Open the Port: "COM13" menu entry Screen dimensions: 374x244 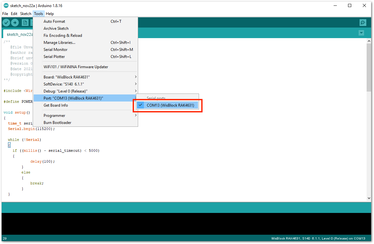click(85, 98)
